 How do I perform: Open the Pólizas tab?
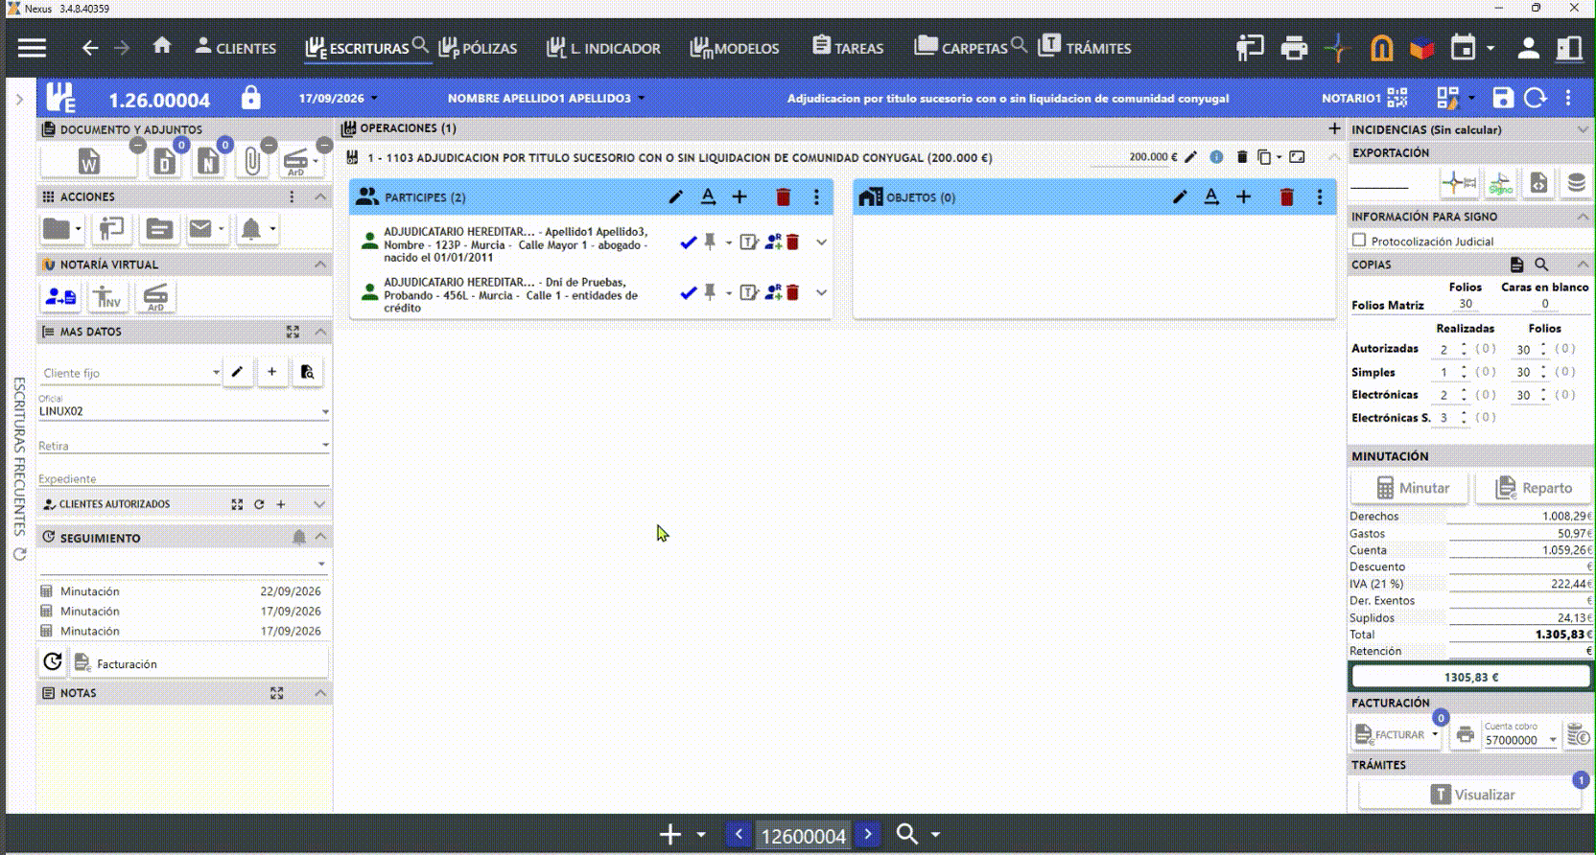pyautogui.click(x=478, y=48)
